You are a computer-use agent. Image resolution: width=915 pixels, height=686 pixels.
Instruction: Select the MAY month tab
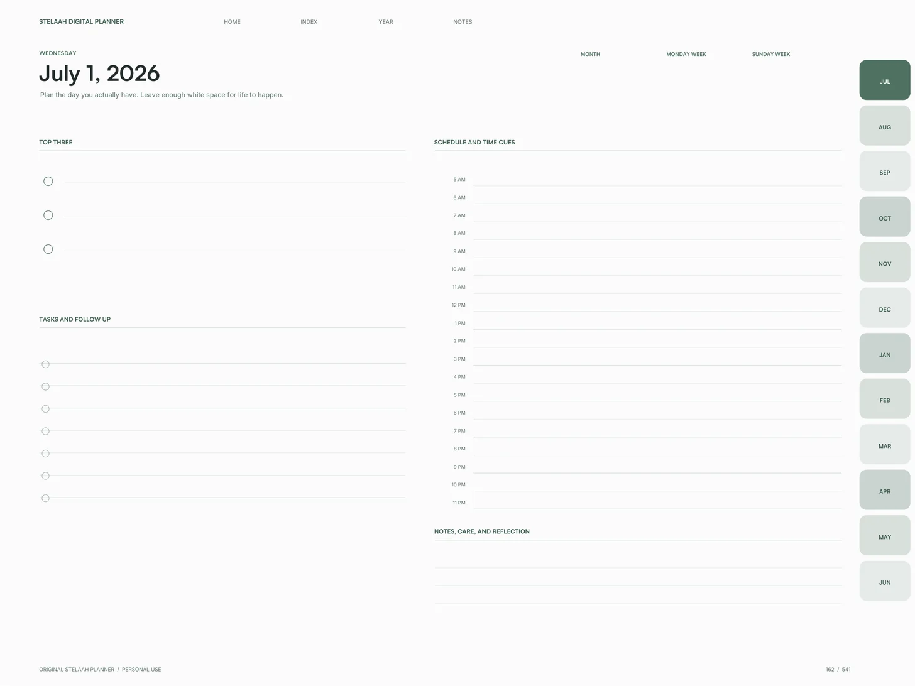(884, 535)
